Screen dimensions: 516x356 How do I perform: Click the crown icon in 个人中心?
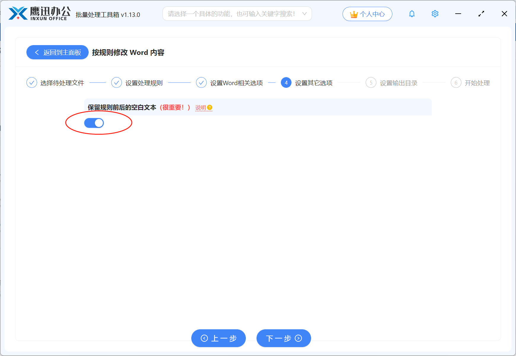pos(353,14)
